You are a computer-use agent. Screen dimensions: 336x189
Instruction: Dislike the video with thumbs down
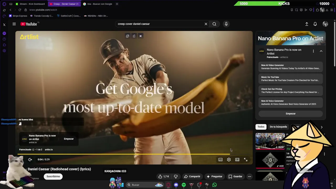(176, 176)
